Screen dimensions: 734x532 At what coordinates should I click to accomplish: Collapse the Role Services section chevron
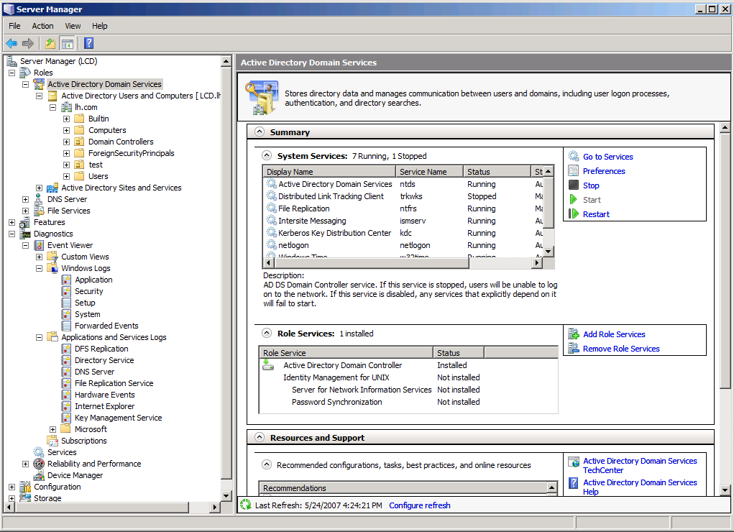(x=267, y=333)
